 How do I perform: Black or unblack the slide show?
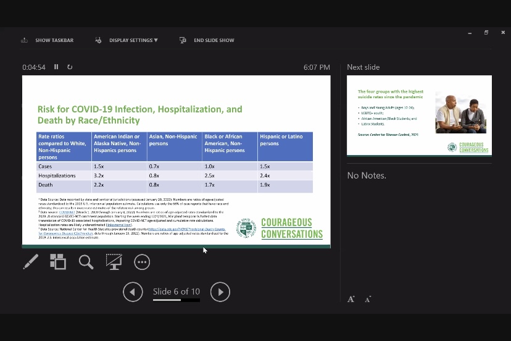[x=114, y=262]
